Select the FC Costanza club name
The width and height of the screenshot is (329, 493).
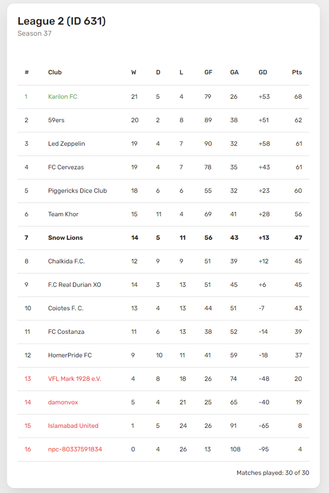click(66, 332)
